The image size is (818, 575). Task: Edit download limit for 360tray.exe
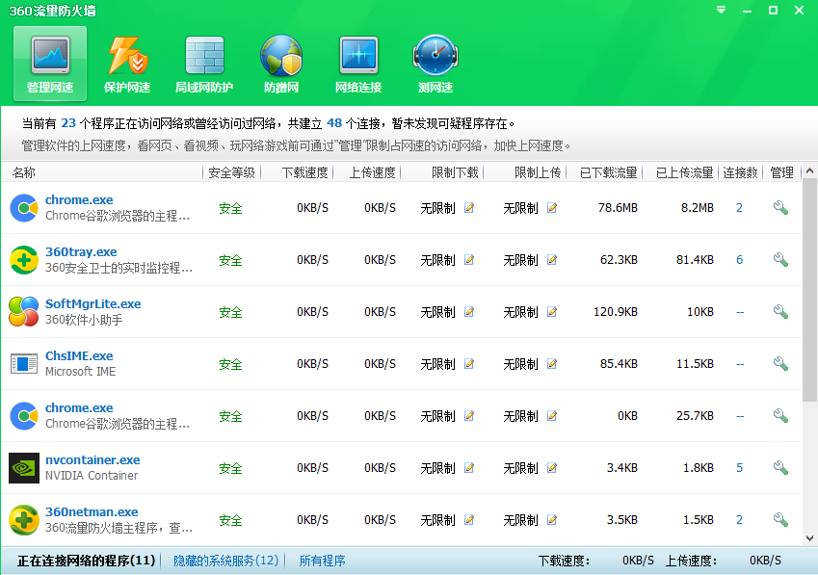click(x=469, y=260)
